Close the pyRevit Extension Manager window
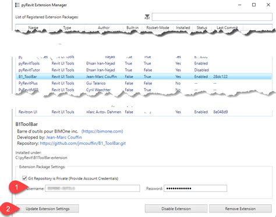 pos(268,5)
